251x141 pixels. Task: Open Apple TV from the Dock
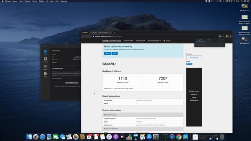[x=122, y=137]
